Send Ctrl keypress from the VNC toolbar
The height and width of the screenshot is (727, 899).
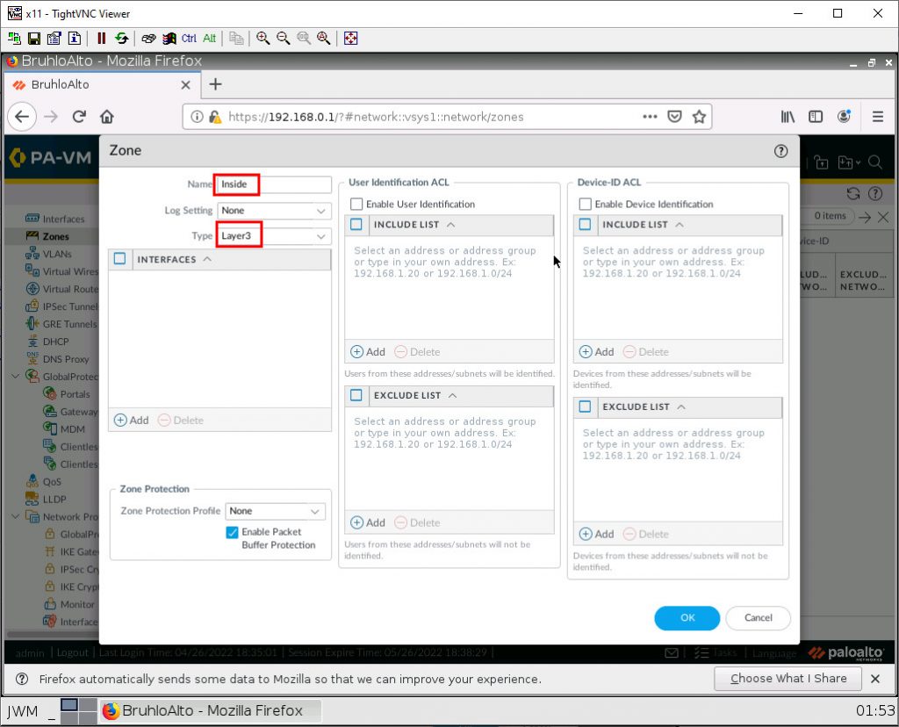[188, 38]
